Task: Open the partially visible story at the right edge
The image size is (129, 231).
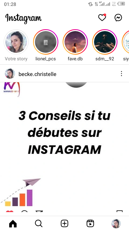Action: point(126,42)
